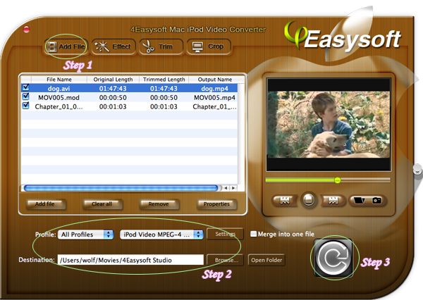Click the Properties button
The width and height of the screenshot is (423, 300).
click(x=216, y=204)
